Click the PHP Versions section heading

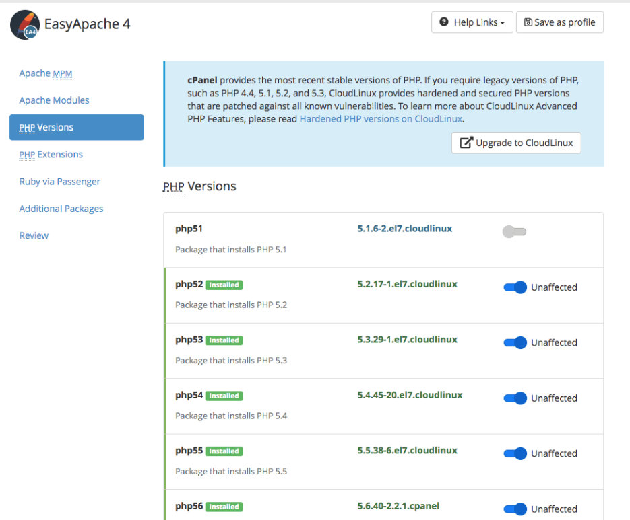coord(199,186)
